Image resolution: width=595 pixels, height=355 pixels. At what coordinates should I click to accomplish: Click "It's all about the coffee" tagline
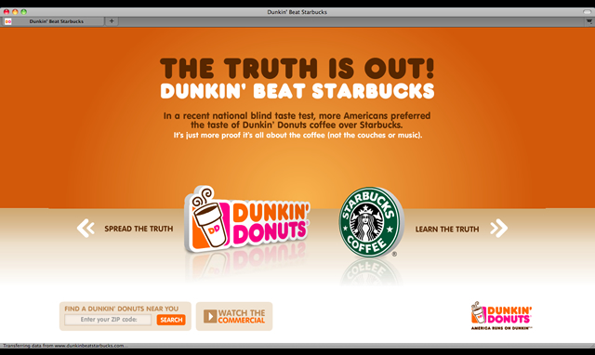click(297, 135)
